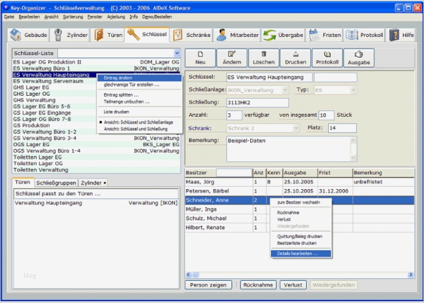Select 'Teilmenge umbuchen ...' entry

click(139, 102)
